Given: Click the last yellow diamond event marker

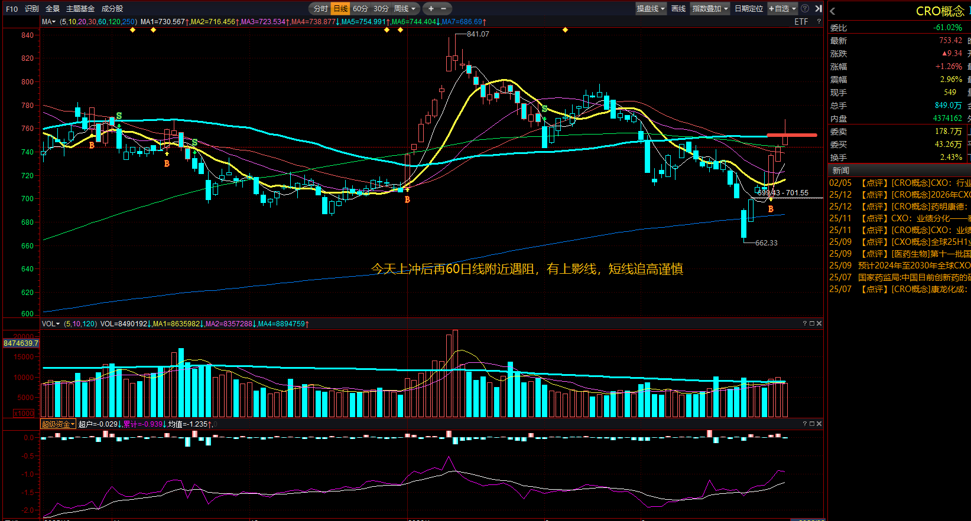Looking at the screenshot, I should pos(565,30).
